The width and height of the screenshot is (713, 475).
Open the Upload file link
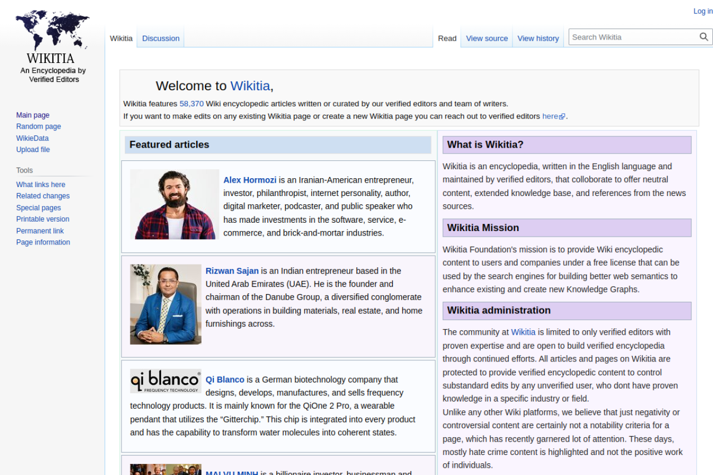[33, 150]
